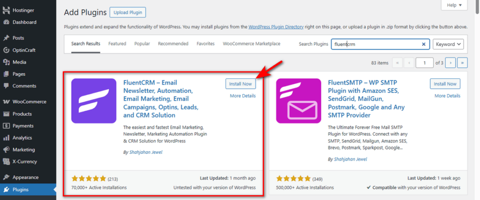The height and width of the screenshot is (200, 480).
Task: Click the WooCommerce logo icon
Action: (x=6, y=102)
